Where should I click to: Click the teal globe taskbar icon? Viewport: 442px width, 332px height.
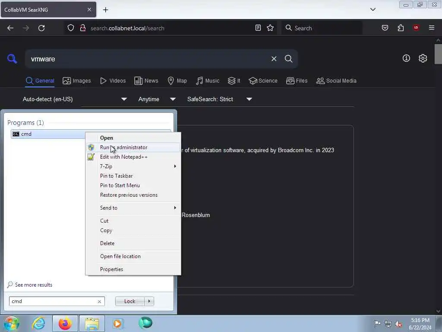tap(145, 323)
